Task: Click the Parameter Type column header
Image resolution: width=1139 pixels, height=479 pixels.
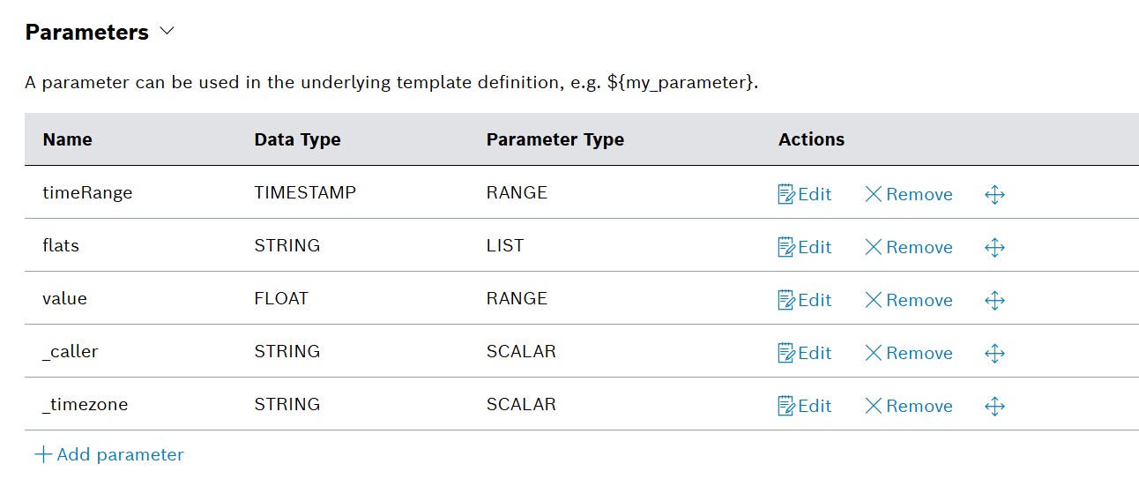Action: (555, 139)
